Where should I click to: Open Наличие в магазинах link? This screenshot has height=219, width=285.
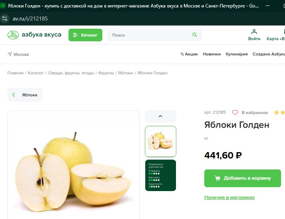pyautogui.click(x=229, y=197)
